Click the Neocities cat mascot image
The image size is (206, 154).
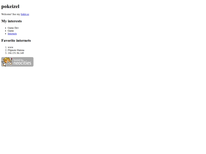click(7, 62)
